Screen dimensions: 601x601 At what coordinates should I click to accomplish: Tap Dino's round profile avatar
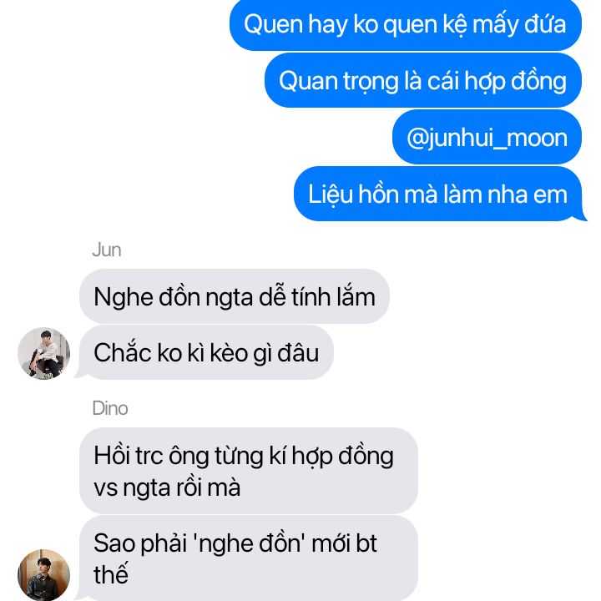[x=43, y=574]
